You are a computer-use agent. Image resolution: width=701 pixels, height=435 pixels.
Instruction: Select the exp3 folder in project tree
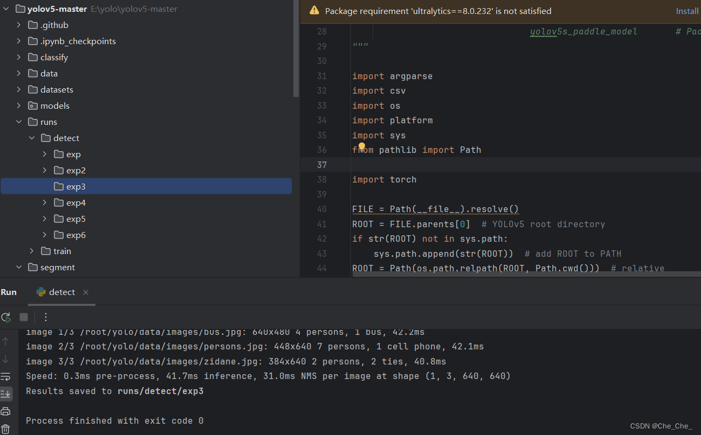click(75, 187)
